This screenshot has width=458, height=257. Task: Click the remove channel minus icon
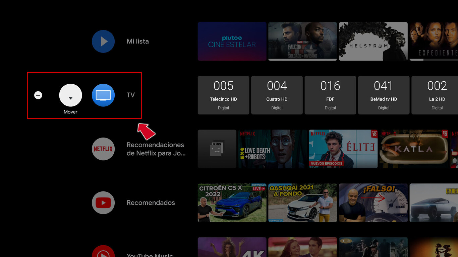[38, 95]
